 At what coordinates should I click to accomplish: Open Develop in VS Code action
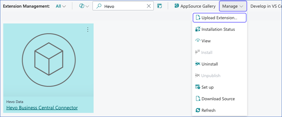(266, 6)
